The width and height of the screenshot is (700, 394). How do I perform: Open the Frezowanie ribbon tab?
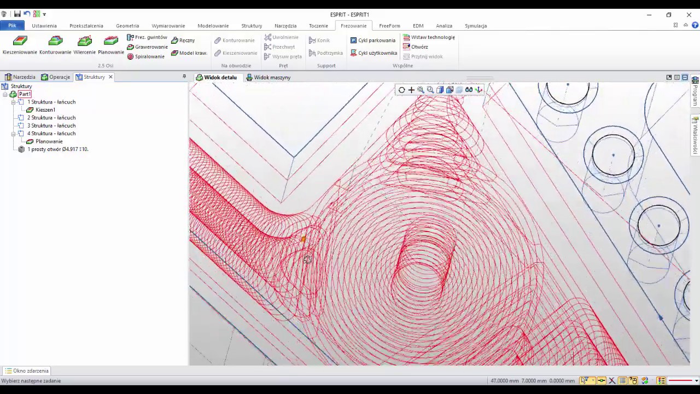pyautogui.click(x=354, y=26)
